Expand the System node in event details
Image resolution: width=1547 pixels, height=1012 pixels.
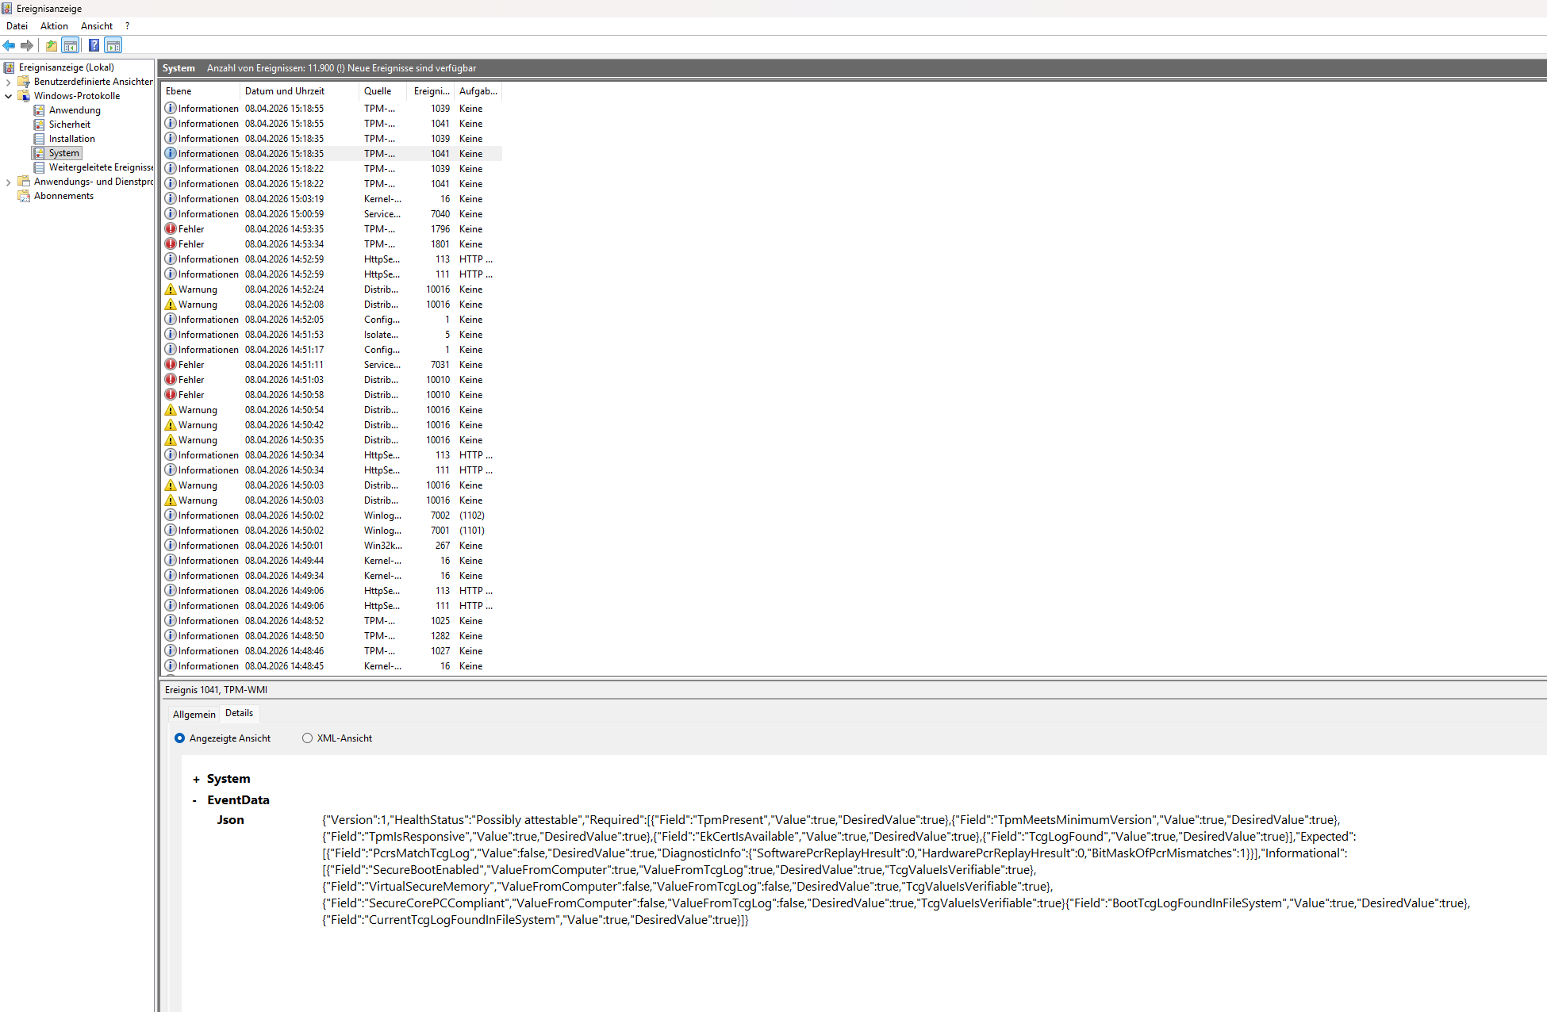coord(196,780)
